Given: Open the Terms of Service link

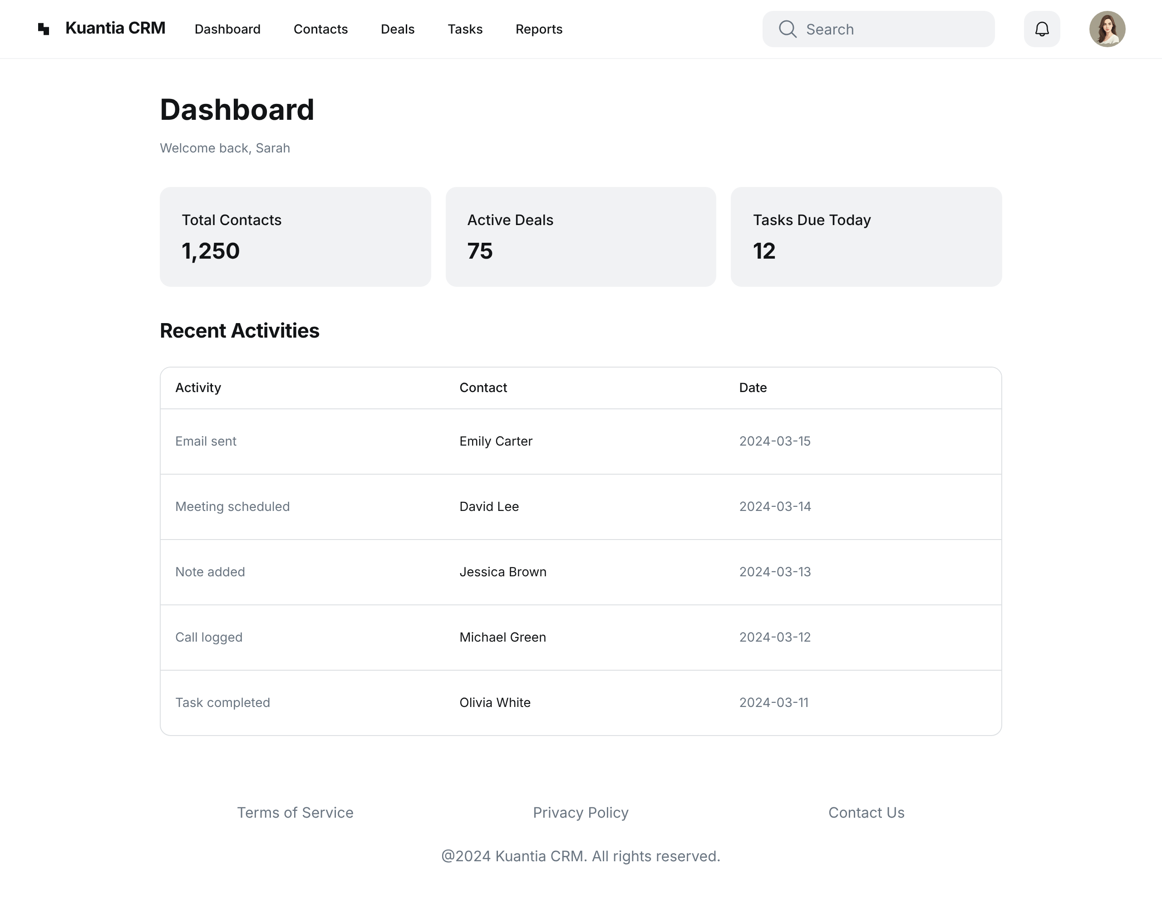Looking at the screenshot, I should 295,812.
